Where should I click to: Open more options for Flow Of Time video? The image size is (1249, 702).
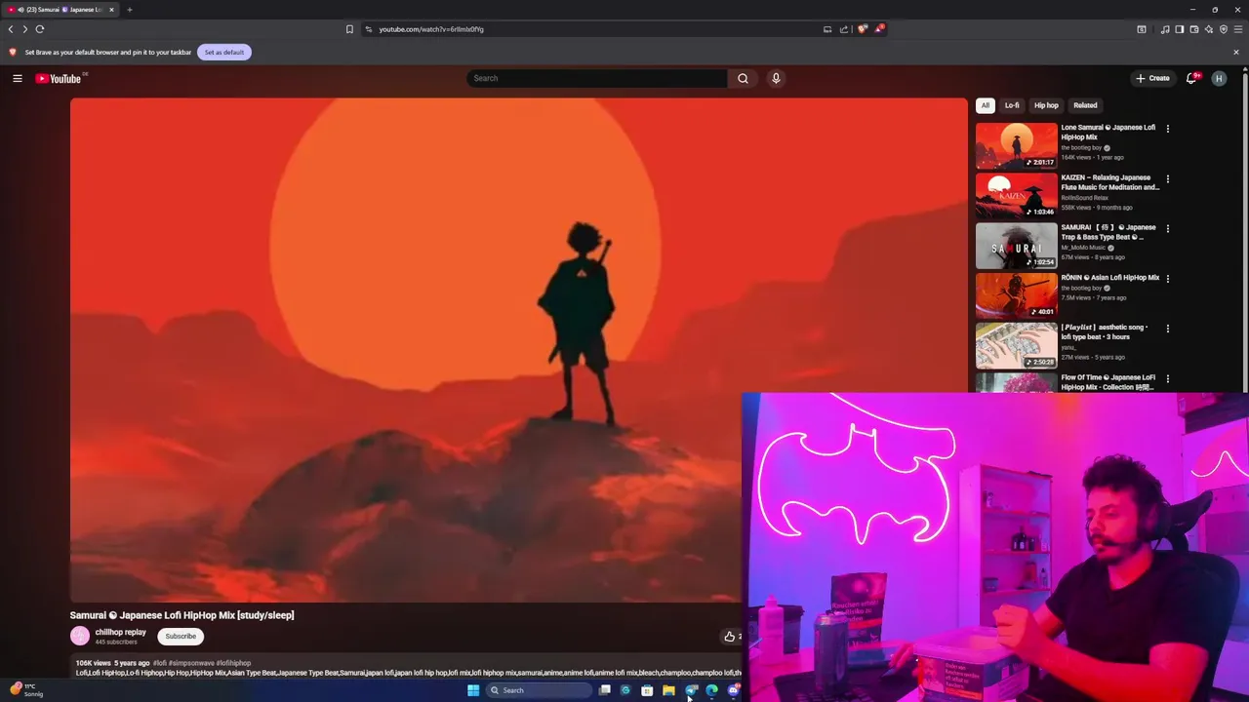pos(1167,378)
